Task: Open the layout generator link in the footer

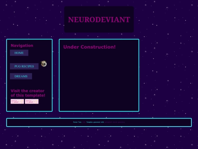Action: pyautogui.click(x=115, y=122)
